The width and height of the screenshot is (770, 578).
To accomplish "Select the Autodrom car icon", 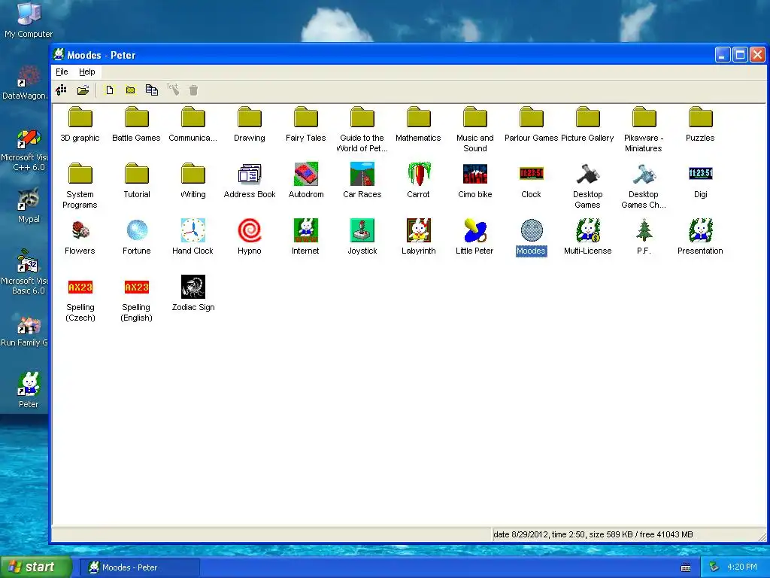I will tap(306, 174).
